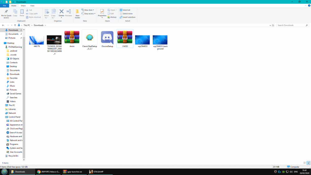The width and height of the screenshot is (311, 175).
Task: Open pinned Pictures in Quick access
Action: point(12,38)
